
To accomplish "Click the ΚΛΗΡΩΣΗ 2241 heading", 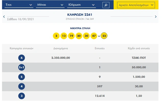I will (x=80, y=15).
